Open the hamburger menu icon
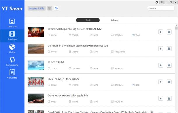 tap(162, 2)
